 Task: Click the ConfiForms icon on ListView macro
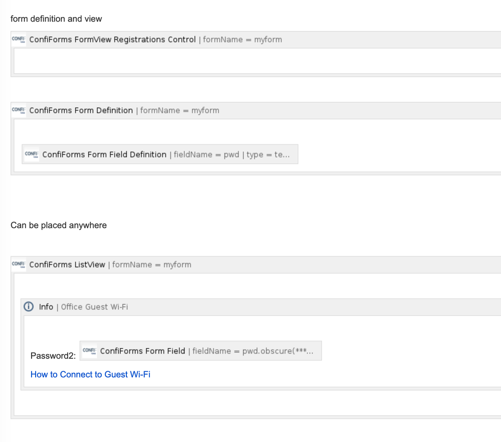(x=19, y=264)
